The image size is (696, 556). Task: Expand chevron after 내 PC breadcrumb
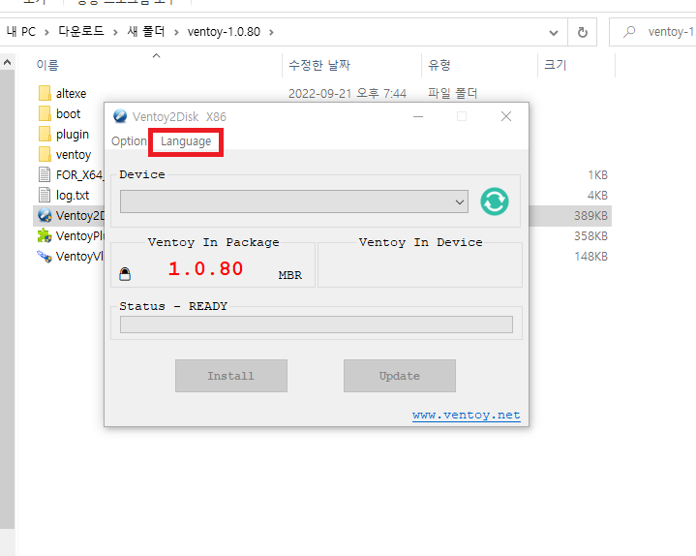tap(46, 32)
